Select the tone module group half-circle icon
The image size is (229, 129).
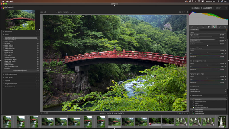[x=209, y=27]
